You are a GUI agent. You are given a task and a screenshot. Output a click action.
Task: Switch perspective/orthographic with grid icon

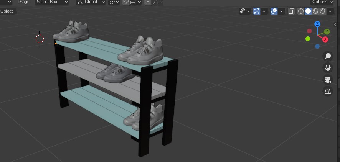[328, 91]
